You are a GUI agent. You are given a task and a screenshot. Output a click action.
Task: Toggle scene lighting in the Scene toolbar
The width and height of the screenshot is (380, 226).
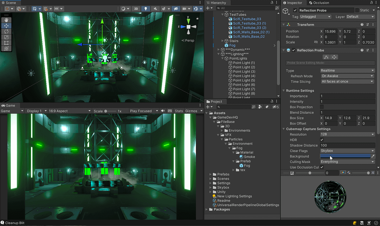(x=146, y=9)
